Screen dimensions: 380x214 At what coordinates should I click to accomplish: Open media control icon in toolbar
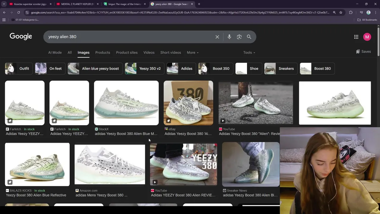tap(361, 12)
